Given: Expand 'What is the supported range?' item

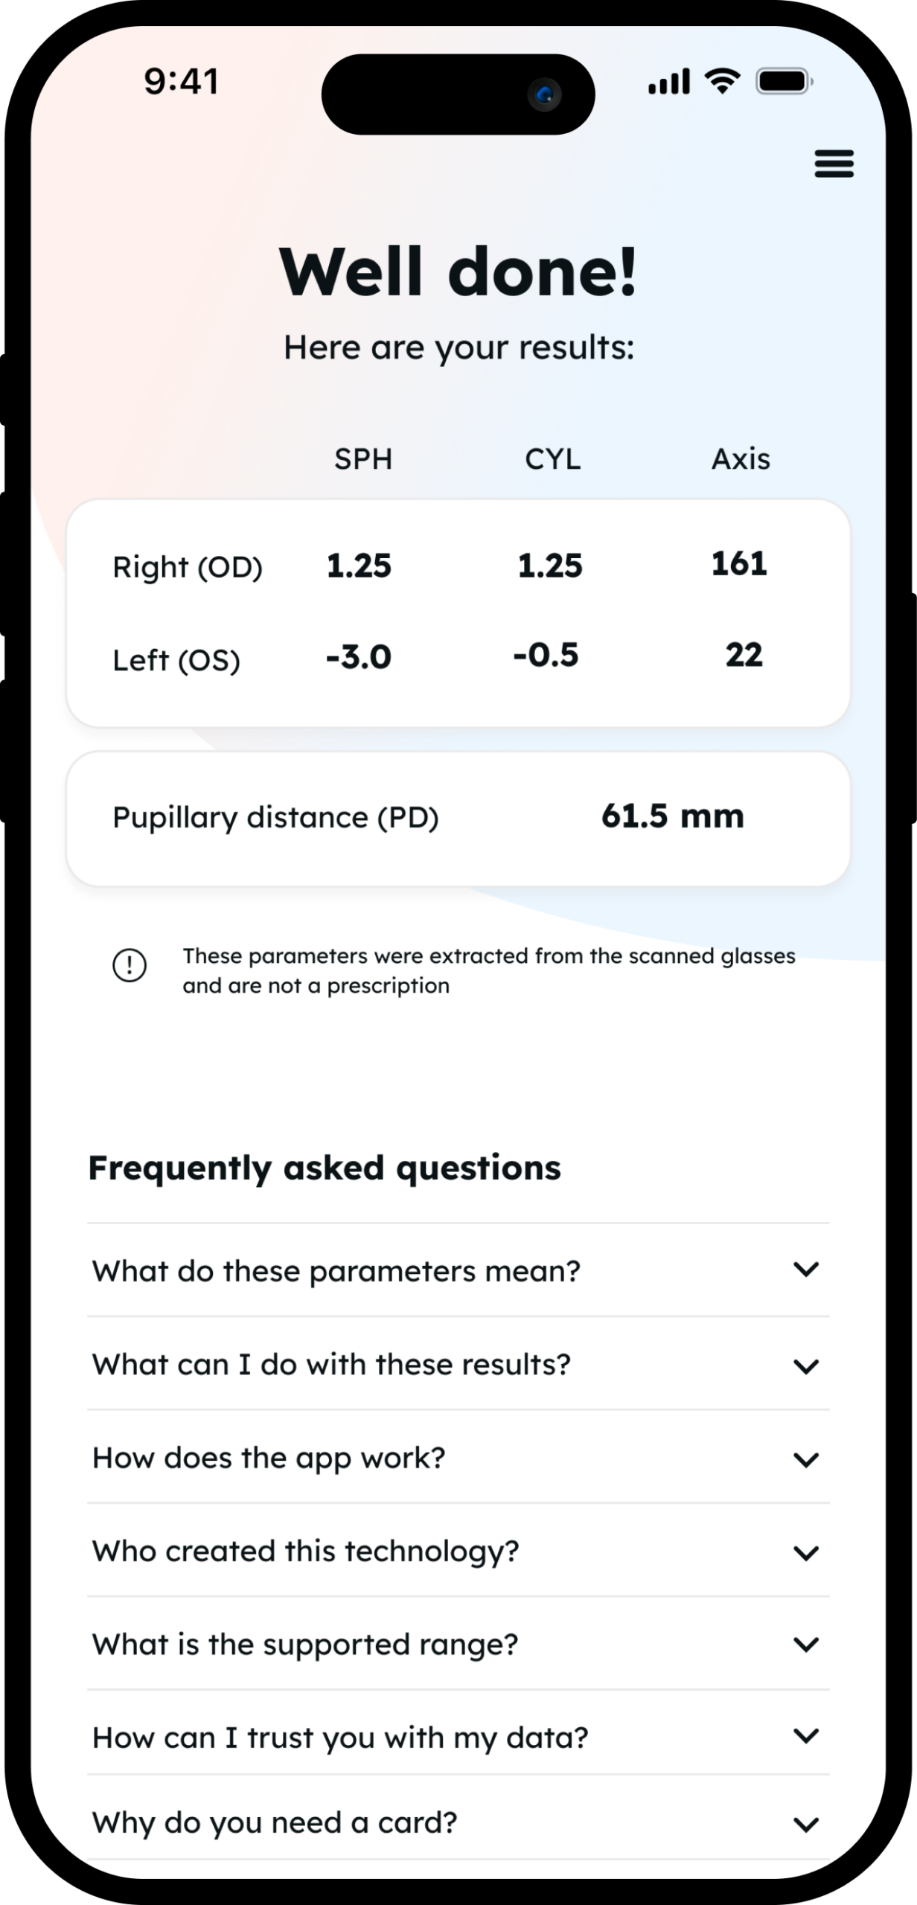Looking at the screenshot, I should 458,1645.
